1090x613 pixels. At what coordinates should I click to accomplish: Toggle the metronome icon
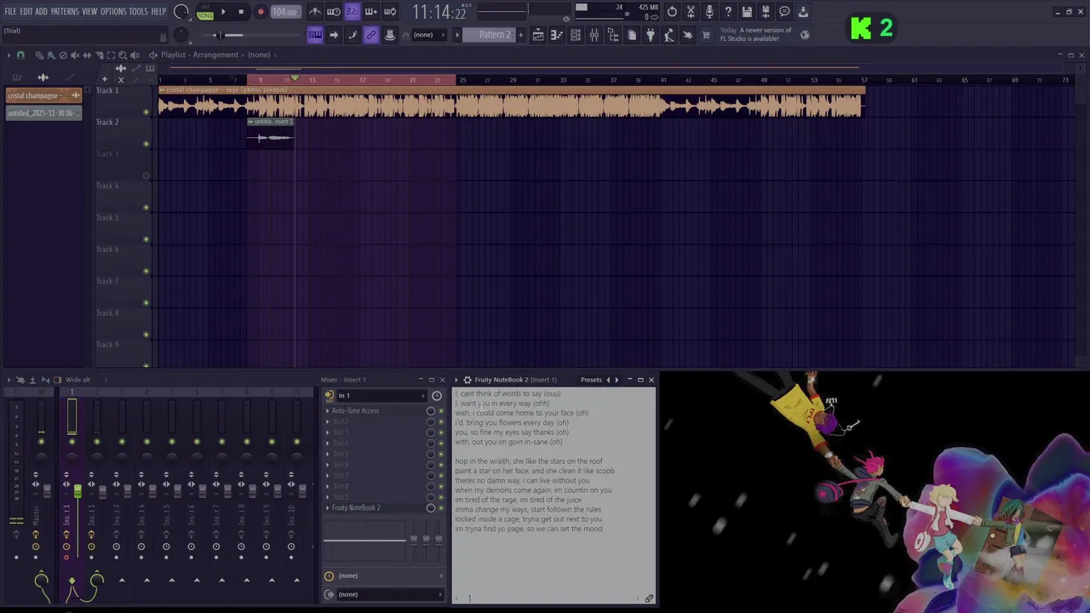click(314, 12)
